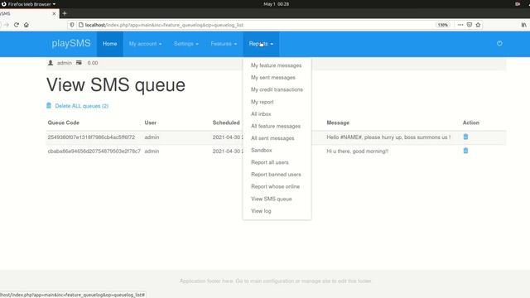Screen dimensions: 530x298
Task: Open the Firefox Web Browser app menu
Action: tap(29, 4)
